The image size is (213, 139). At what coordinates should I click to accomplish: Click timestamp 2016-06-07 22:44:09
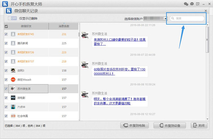[143, 55]
